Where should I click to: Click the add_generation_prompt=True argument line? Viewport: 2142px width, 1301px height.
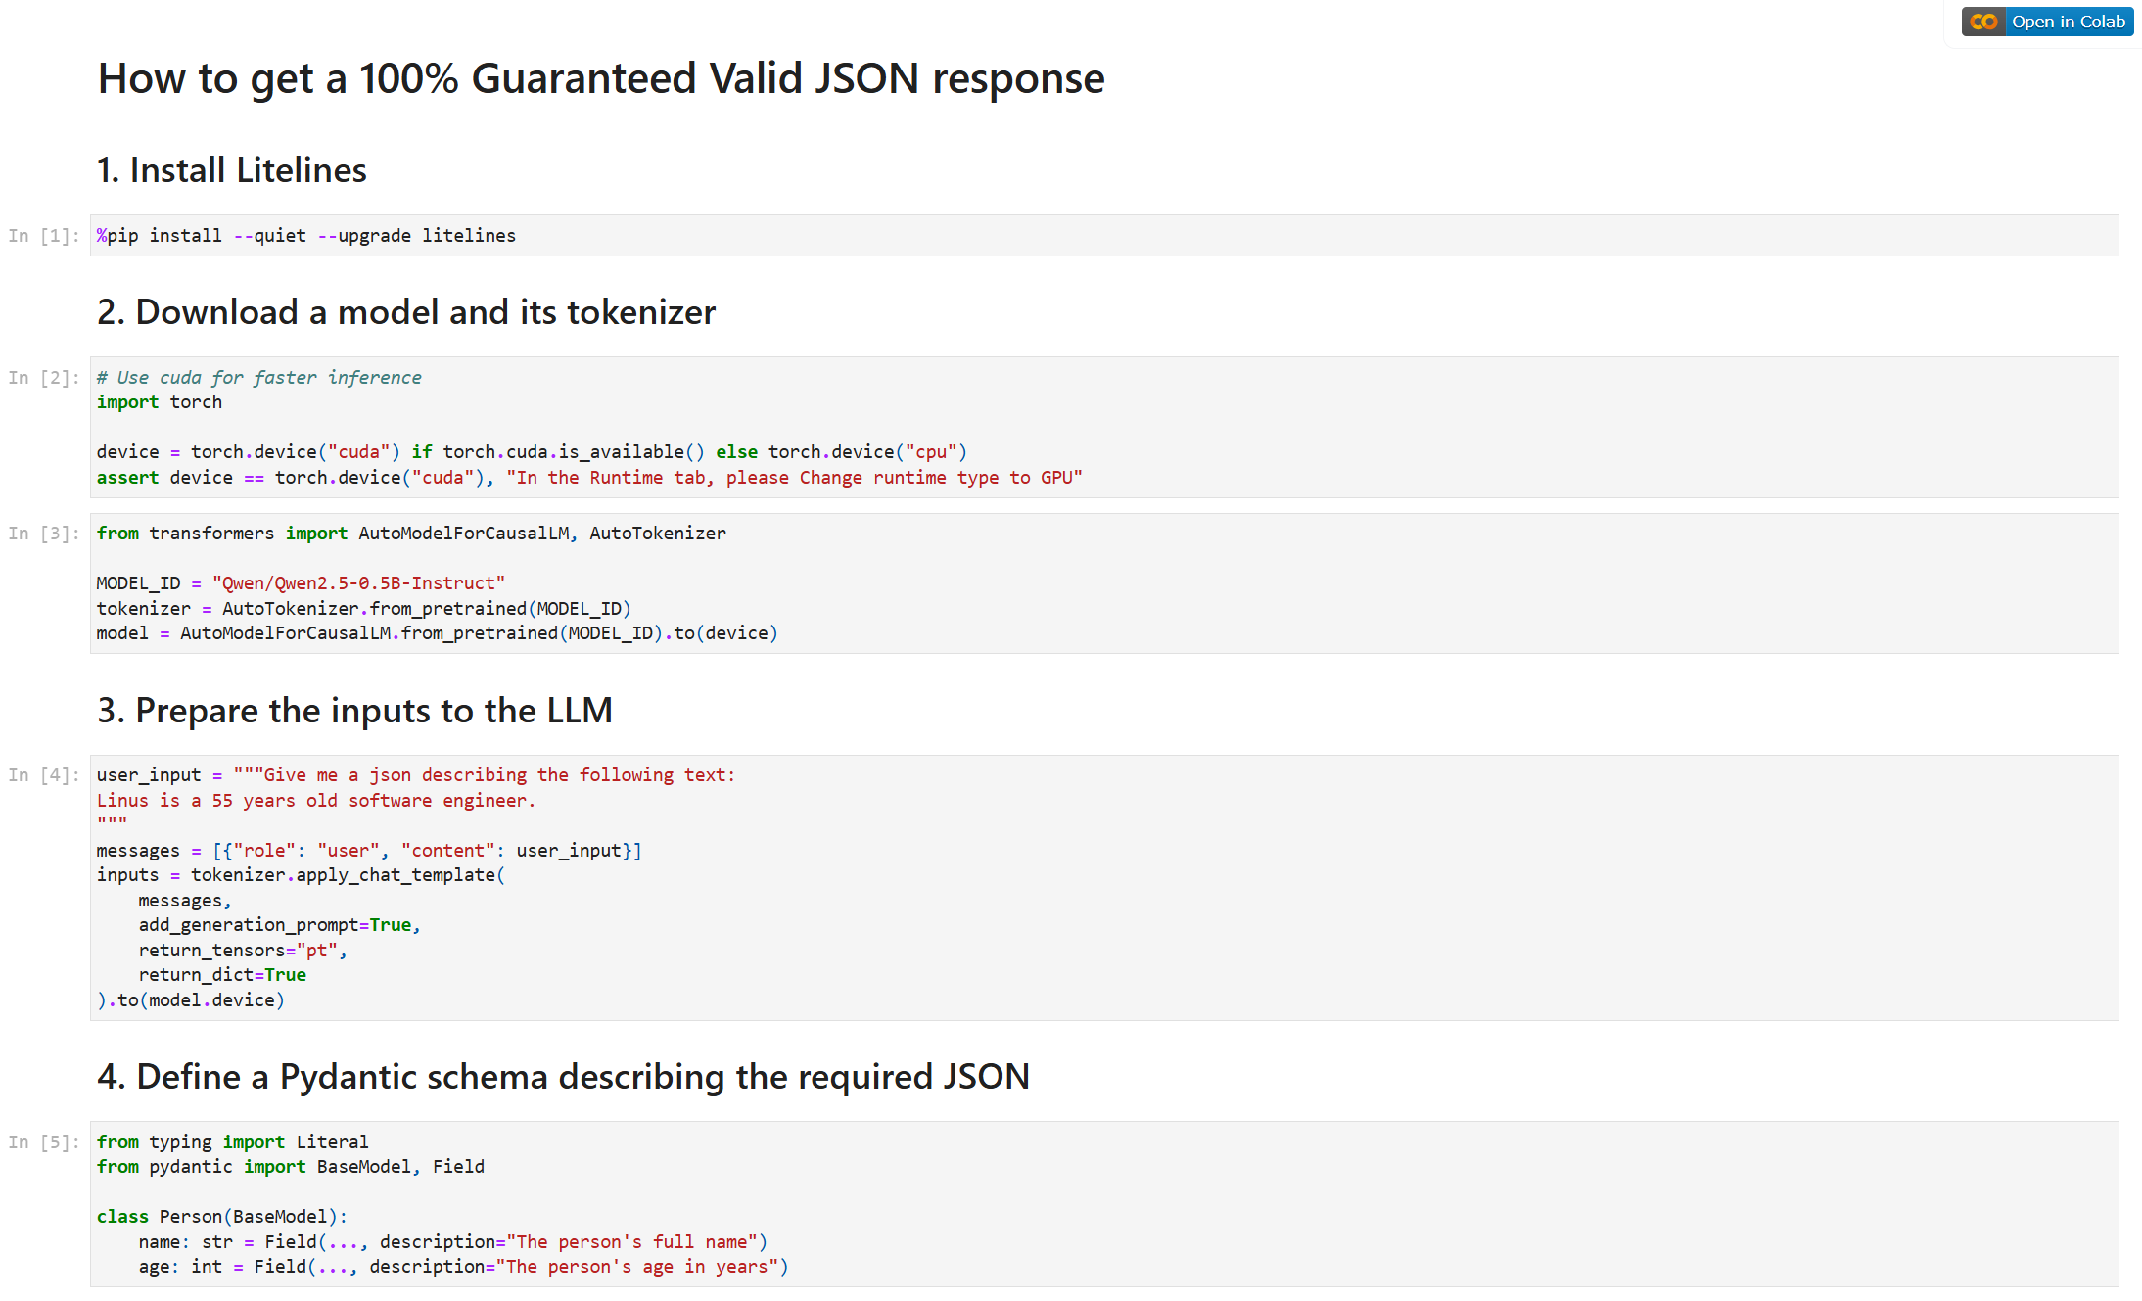(x=279, y=925)
